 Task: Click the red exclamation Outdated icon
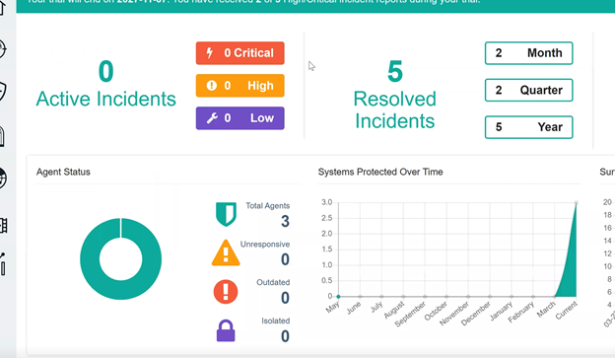coord(226,292)
